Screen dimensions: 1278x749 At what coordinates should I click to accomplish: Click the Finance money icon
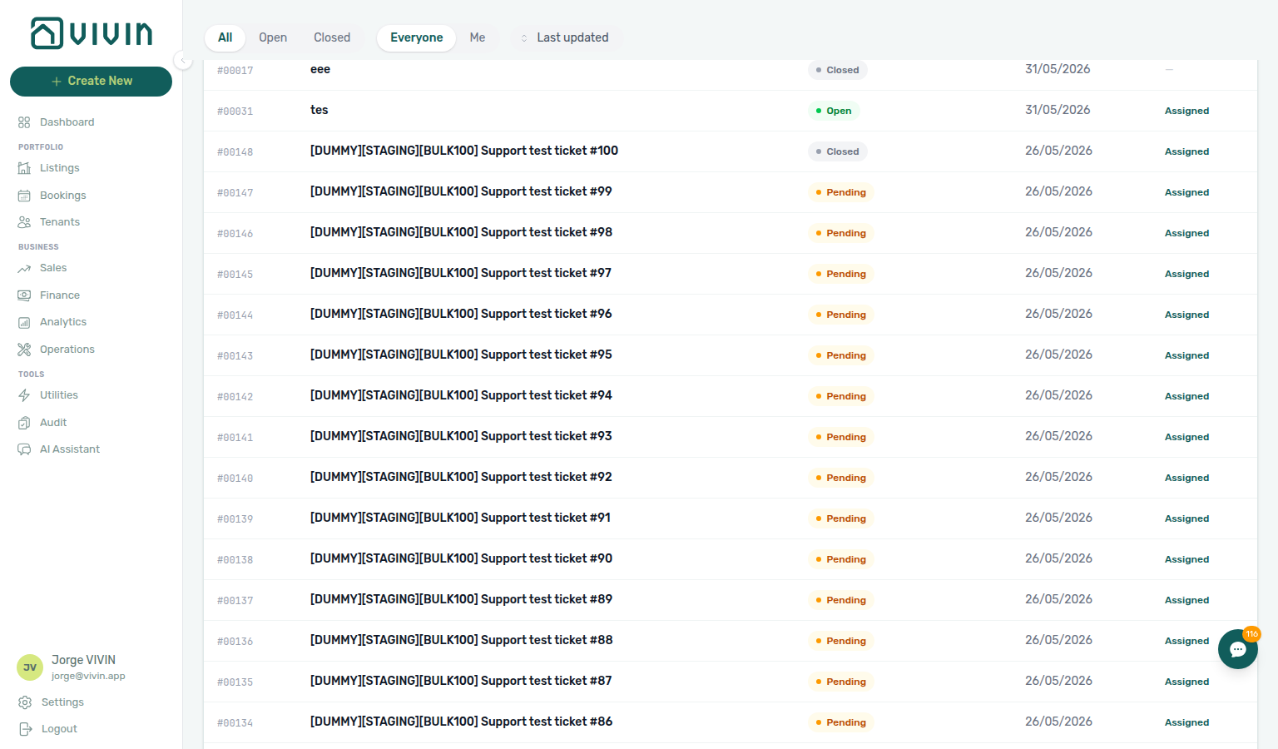24,295
